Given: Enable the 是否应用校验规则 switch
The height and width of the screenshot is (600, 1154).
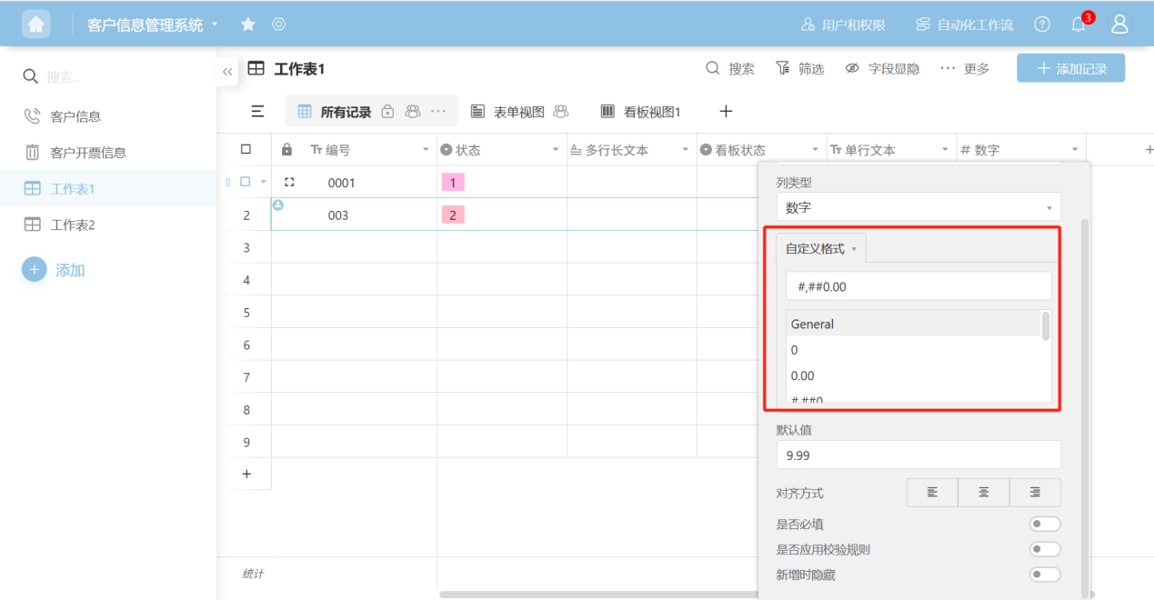Looking at the screenshot, I should pos(1045,549).
